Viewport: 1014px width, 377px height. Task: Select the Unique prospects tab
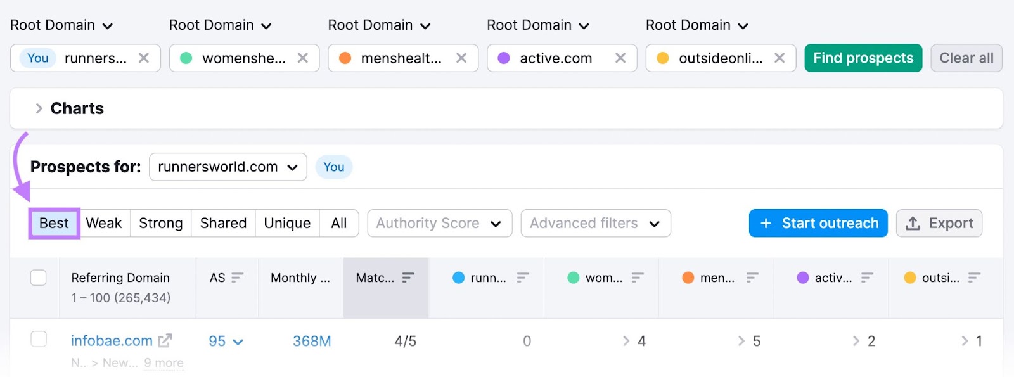click(x=287, y=224)
